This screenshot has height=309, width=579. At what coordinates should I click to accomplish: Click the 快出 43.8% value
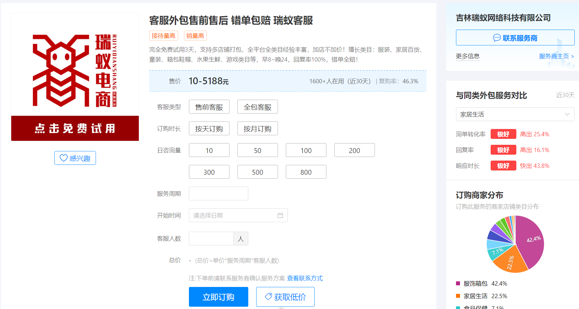[534, 166]
